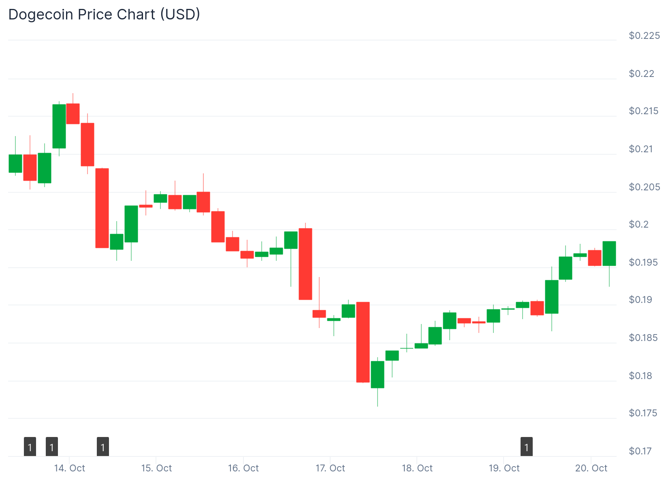Image resolution: width=666 pixels, height=486 pixels.
Task: Click red candle falling from $0.20 to $0.19
Action: pyautogui.click(x=305, y=264)
